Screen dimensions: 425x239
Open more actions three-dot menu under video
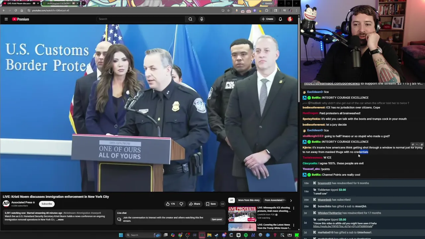pos(222,204)
